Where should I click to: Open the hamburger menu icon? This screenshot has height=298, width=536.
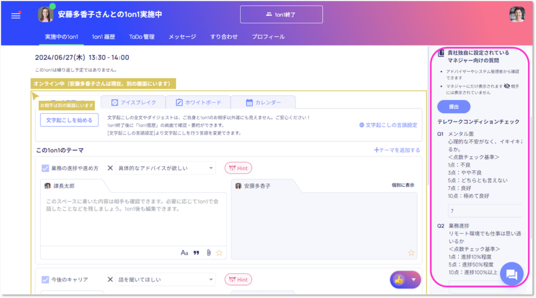tap(16, 15)
